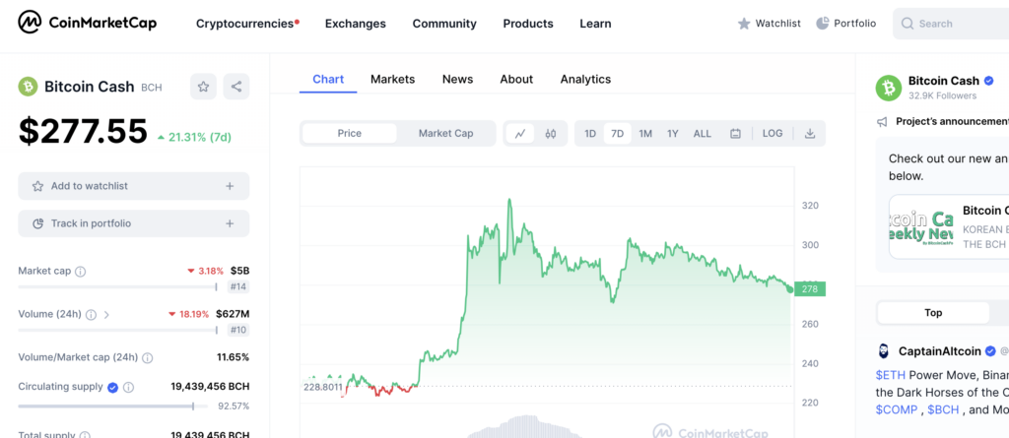Download the chart data

(x=810, y=133)
